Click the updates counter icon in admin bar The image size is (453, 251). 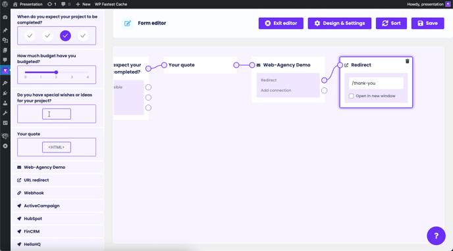[52, 4]
